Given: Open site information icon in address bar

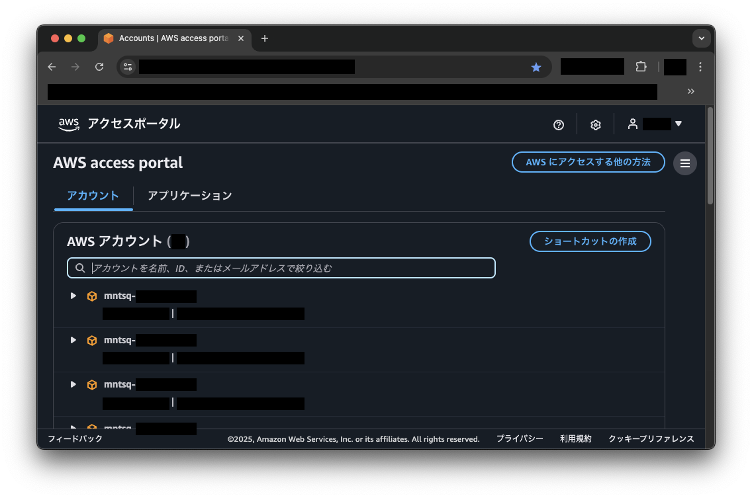Looking at the screenshot, I should pos(128,67).
